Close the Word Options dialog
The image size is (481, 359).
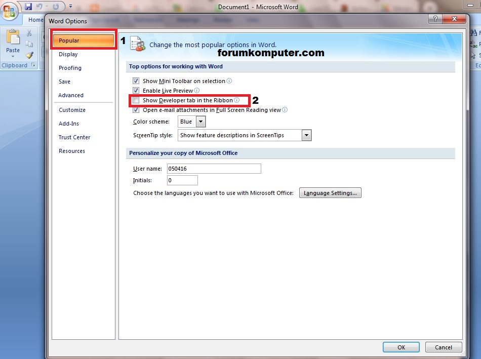point(454,19)
